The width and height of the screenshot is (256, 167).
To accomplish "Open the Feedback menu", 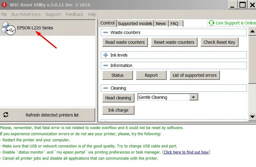I will coord(74,14).
